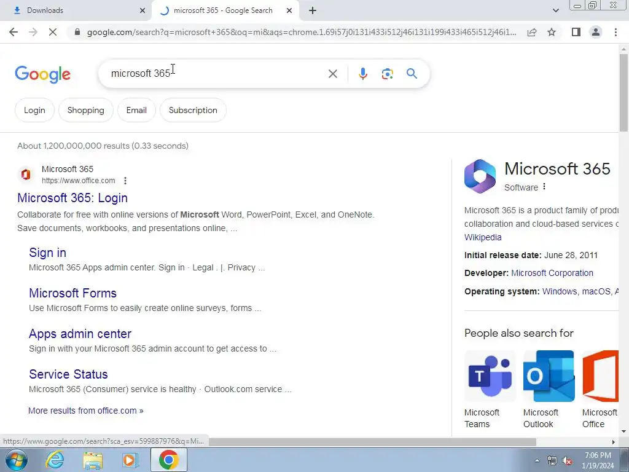Bookmark this page with star icon
This screenshot has width=629, height=472.
pos(552,32)
